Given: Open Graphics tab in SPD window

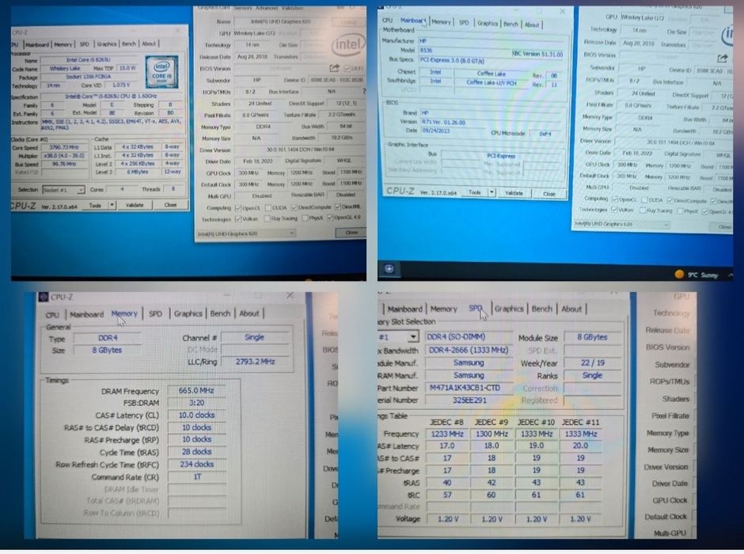Looking at the screenshot, I should (x=509, y=309).
